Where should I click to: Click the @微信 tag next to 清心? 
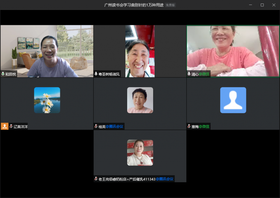204,74
